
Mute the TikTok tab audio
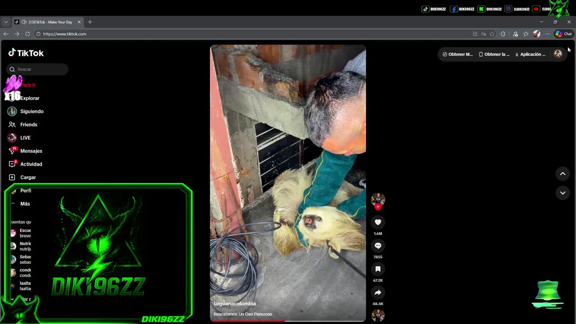(x=23, y=22)
